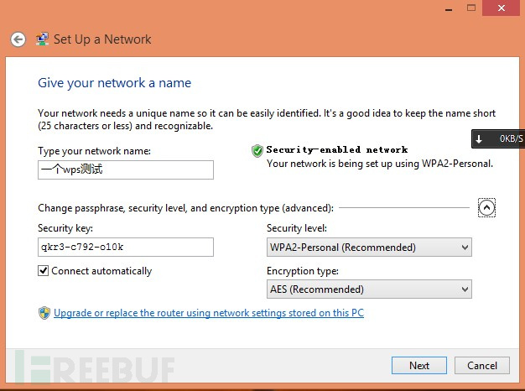Open the Security level dropdown
The width and height of the screenshot is (525, 391).
point(369,248)
